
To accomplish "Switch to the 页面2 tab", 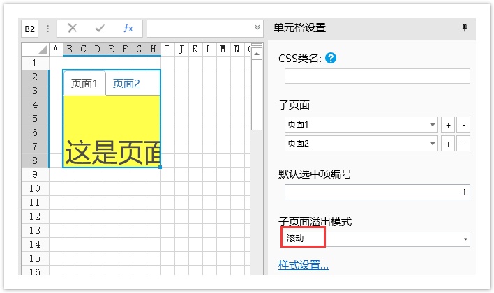I will coord(126,84).
